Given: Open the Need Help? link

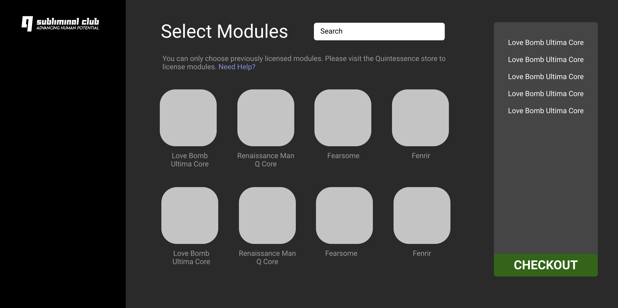Looking at the screenshot, I should tap(237, 67).
